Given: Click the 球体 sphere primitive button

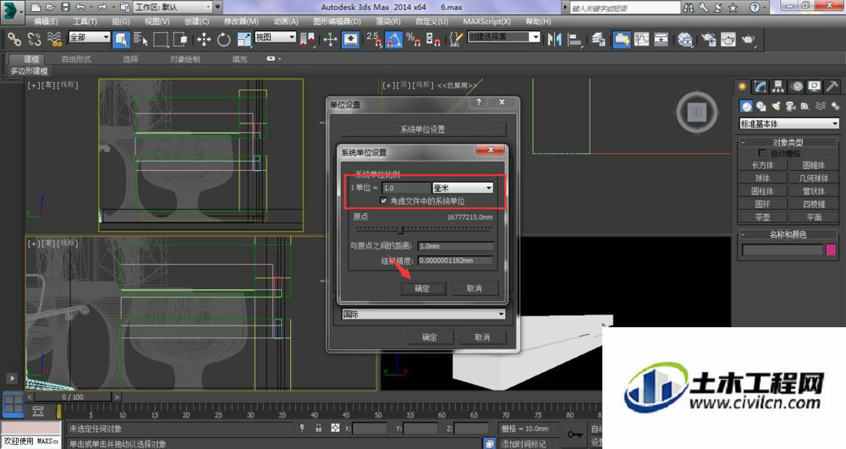Looking at the screenshot, I should pyautogui.click(x=762, y=178).
